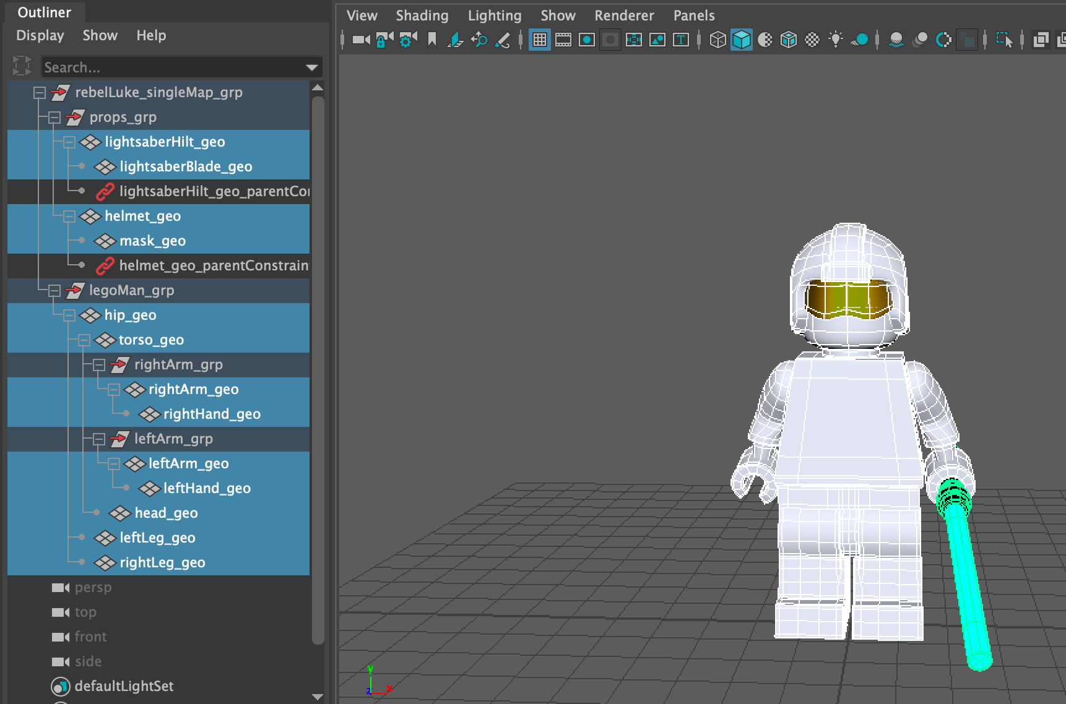Image resolution: width=1066 pixels, height=704 pixels.
Task: Click the Smooth Shade All highlighted cube
Action: [741, 40]
